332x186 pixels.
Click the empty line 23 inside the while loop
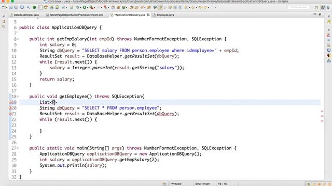(170, 125)
